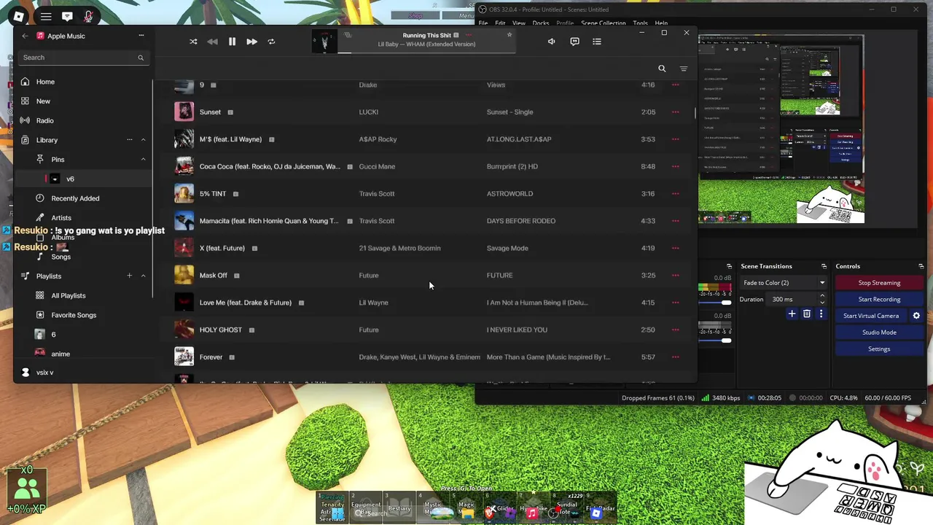Delete the scene transition with the trash icon

[807, 314]
